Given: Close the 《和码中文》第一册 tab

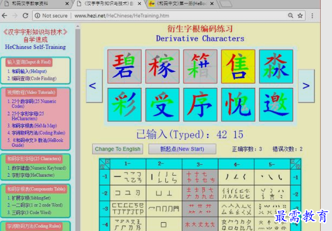Looking at the screenshot, I should (212, 4).
